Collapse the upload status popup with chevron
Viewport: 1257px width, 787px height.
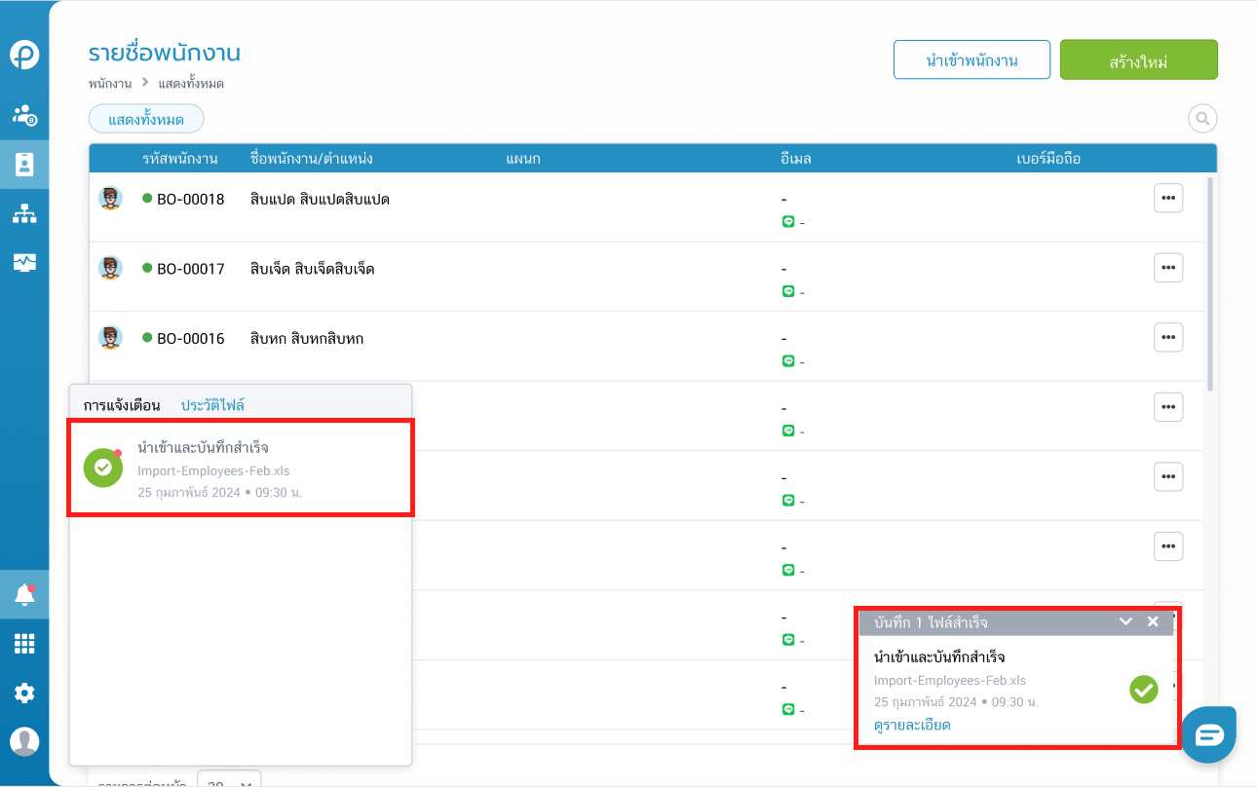(1125, 621)
